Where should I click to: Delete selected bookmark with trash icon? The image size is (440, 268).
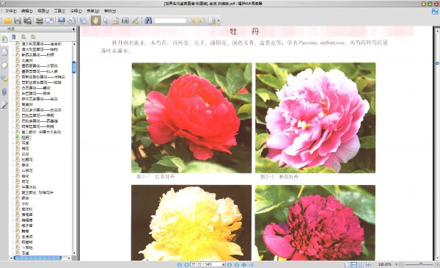pos(14,37)
